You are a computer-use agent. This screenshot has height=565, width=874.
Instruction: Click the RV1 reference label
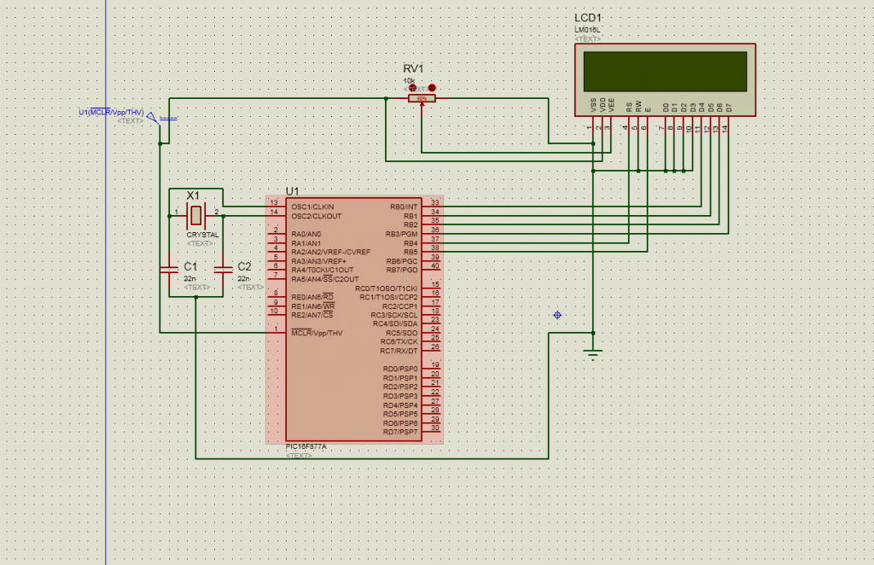tap(413, 68)
